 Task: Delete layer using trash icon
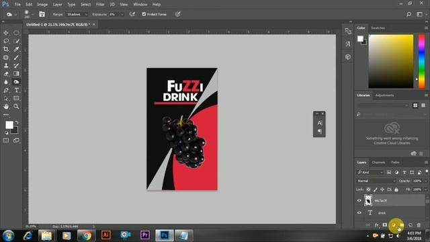(x=419, y=225)
